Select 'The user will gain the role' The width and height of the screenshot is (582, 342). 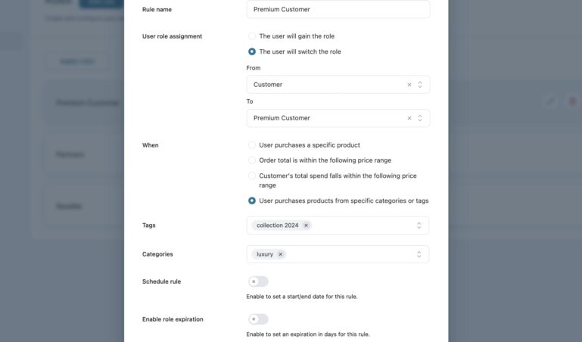click(252, 36)
